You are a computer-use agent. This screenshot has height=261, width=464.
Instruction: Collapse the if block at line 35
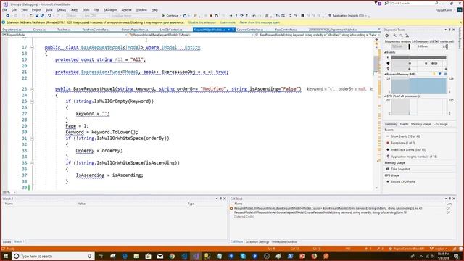click(32, 163)
